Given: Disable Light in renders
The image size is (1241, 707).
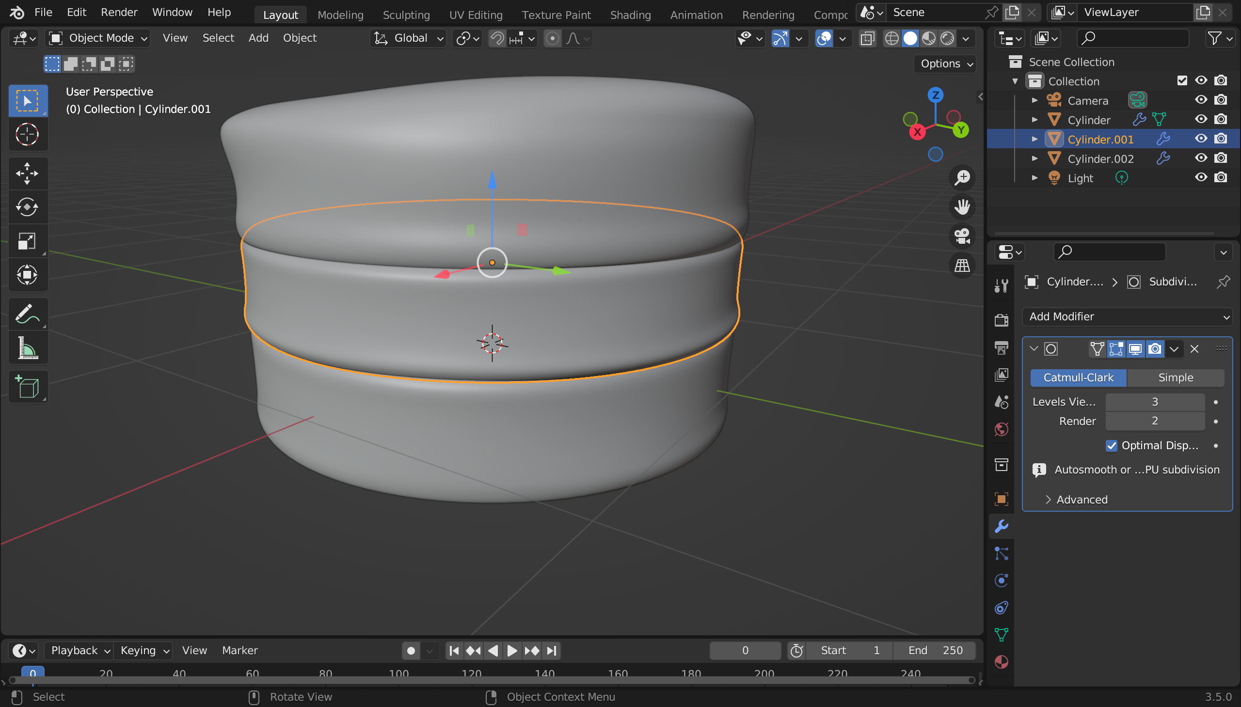Looking at the screenshot, I should pos(1221,178).
